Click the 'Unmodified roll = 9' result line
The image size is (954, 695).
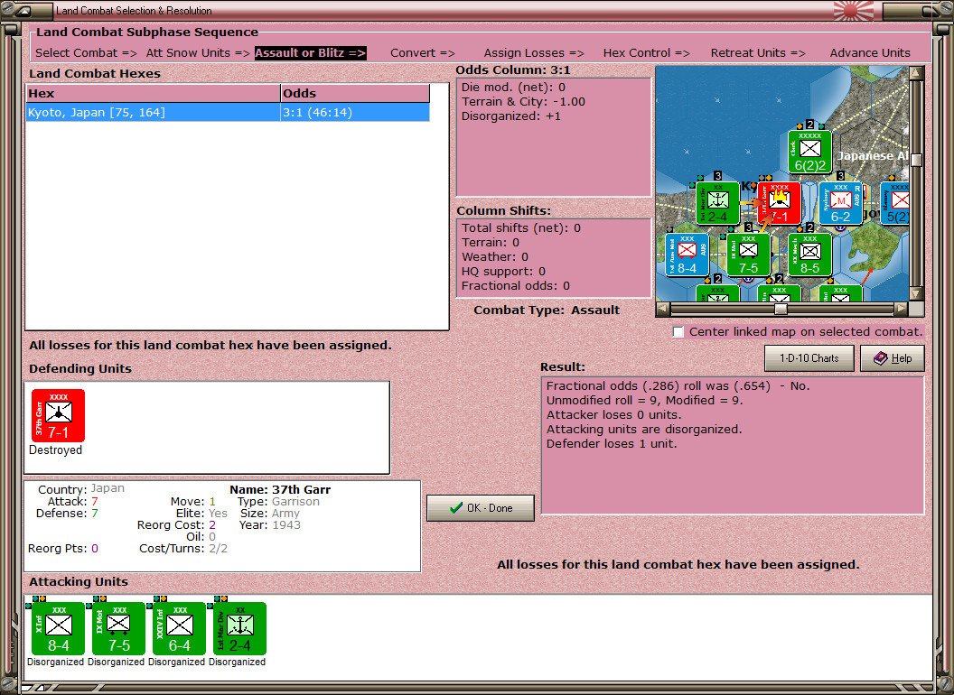coord(644,400)
